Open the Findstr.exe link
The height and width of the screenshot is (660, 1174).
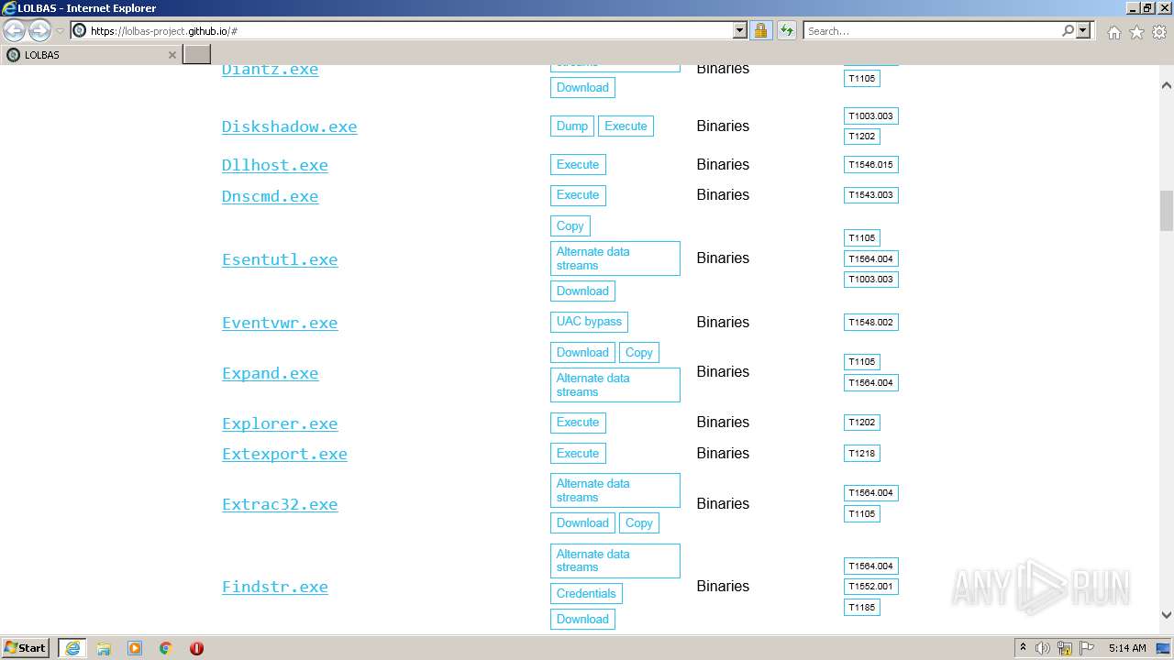point(274,587)
